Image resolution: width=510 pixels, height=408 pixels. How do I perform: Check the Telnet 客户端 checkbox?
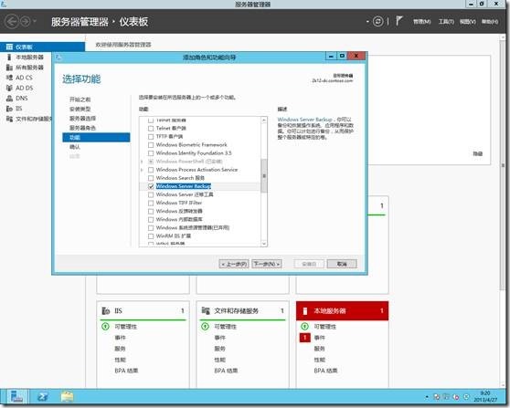(151, 129)
